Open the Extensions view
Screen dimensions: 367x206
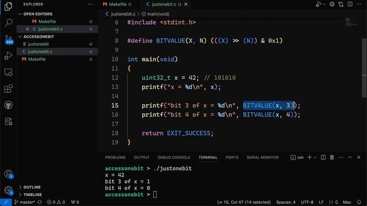point(8,89)
